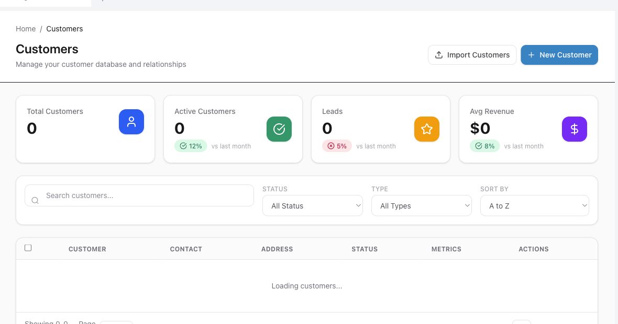This screenshot has height=324, width=618.
Task: Click the plus icon in New Customer
Action: pos(531,55)
